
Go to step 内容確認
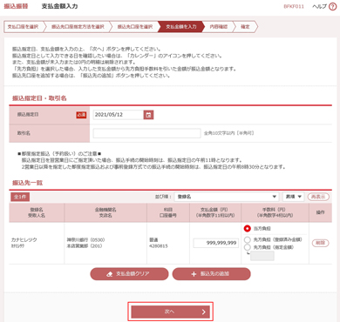click(x=219, y=27)
